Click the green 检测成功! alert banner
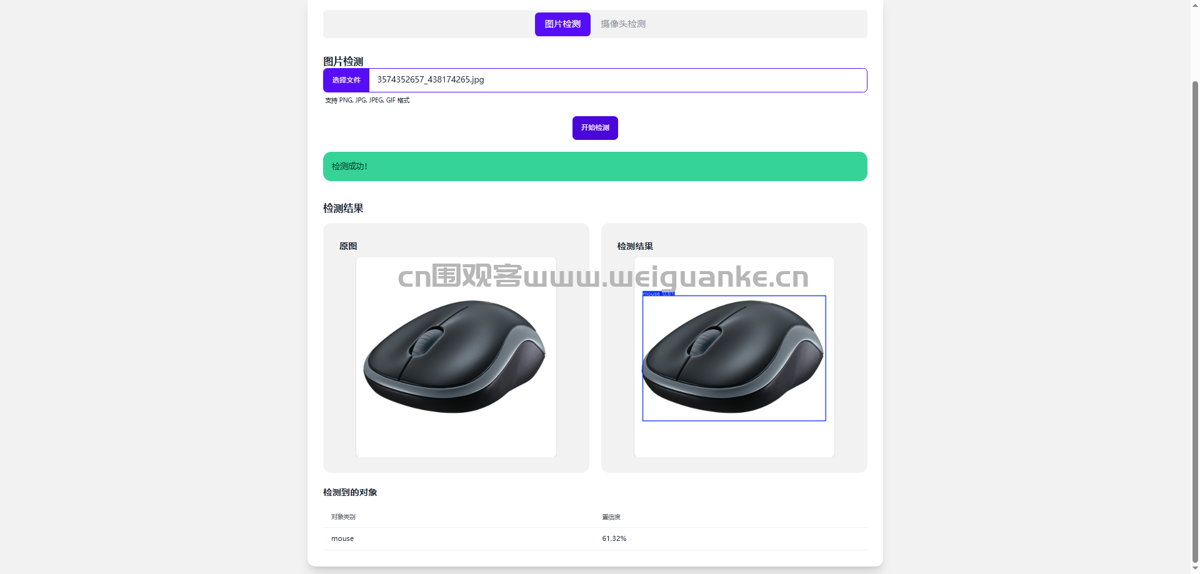The height and width of the screenshot is (574, 1200). click(x=595, y=166)
